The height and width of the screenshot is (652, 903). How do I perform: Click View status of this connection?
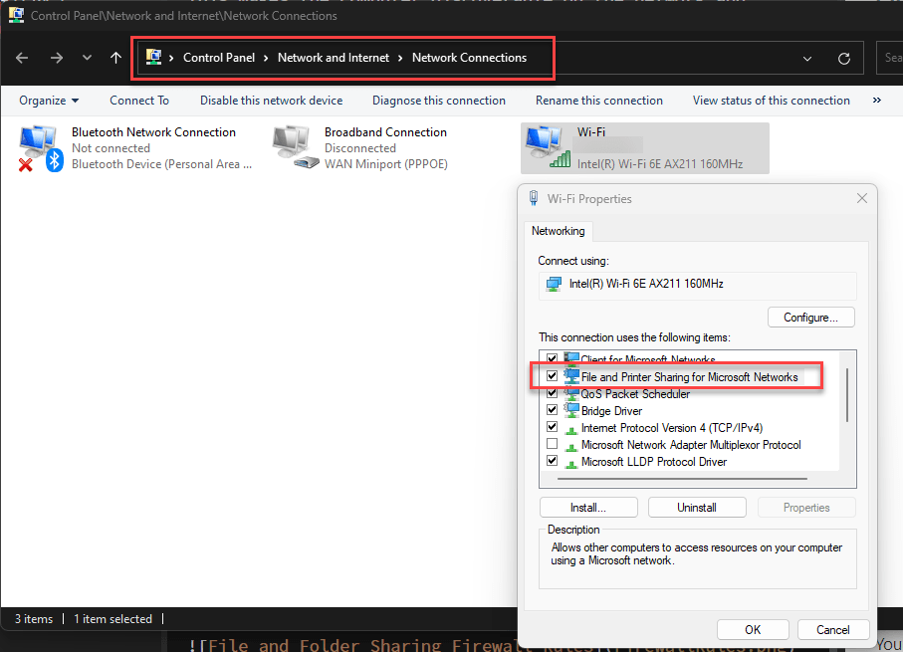click(772, 101)
